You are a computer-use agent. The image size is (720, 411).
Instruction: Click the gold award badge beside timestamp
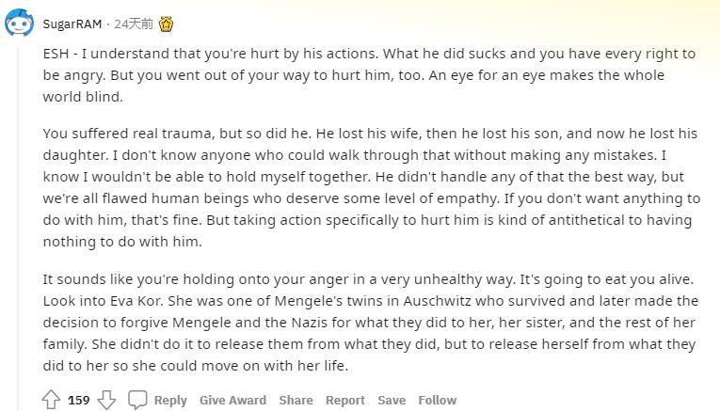[x=166, y=24]
